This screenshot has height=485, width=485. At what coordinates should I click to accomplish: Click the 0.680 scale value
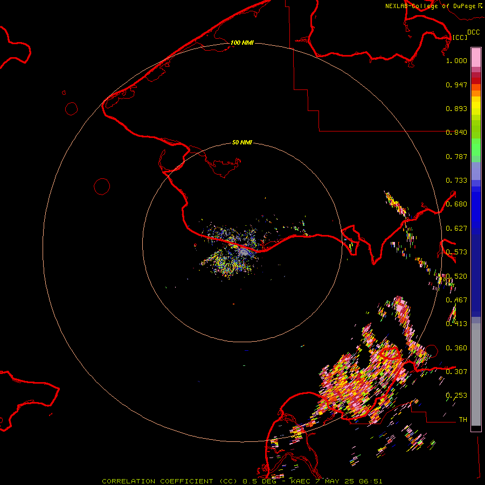tap(456, 204)
